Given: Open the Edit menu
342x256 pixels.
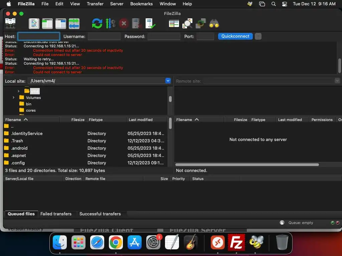Looking at the screenshot, I should [x=59, y=4].
